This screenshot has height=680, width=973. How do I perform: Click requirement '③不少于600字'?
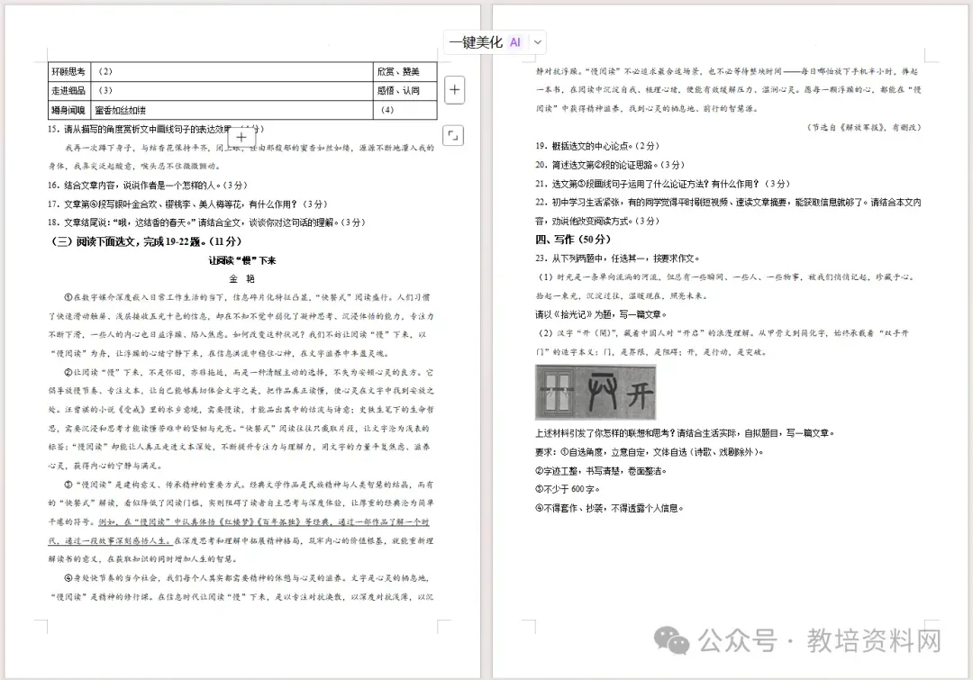point(568,490)
